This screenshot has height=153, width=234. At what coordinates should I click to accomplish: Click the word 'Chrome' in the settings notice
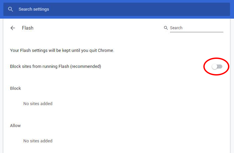[x=106, y=50]
